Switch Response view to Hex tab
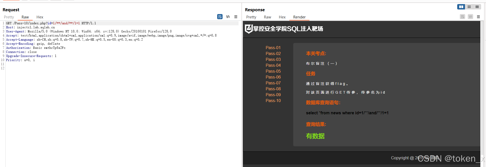 (x=282, y=17)
